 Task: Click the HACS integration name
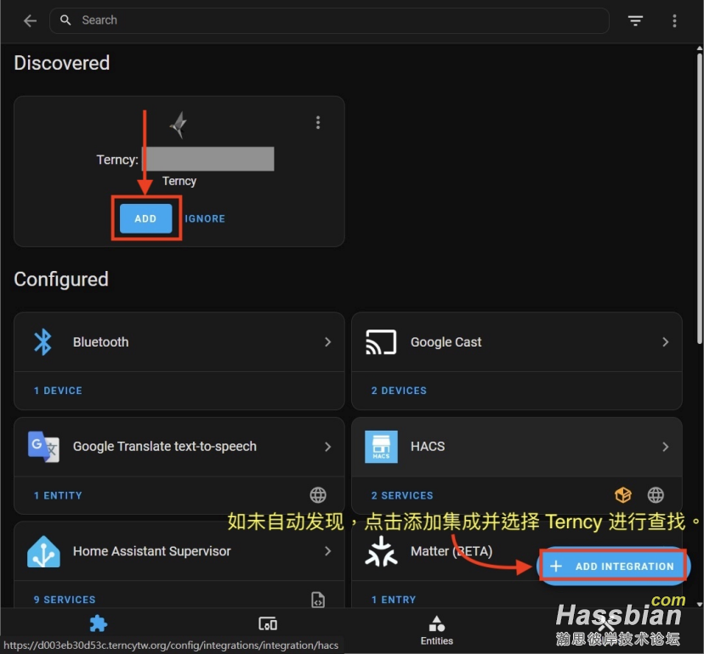coord(428,447)
